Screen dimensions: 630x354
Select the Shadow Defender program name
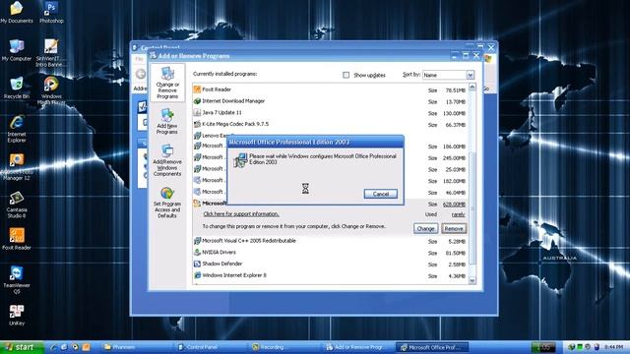222,265
